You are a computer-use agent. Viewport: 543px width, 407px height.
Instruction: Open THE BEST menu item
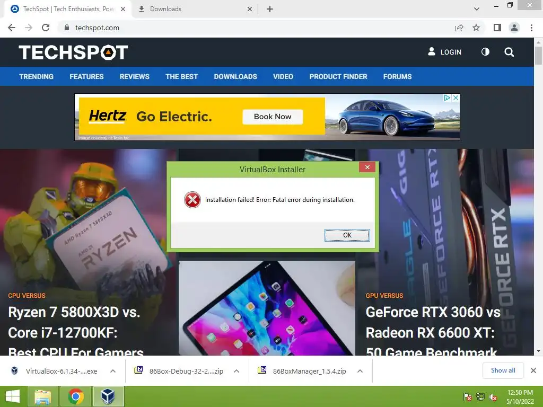tap(181, 76)
